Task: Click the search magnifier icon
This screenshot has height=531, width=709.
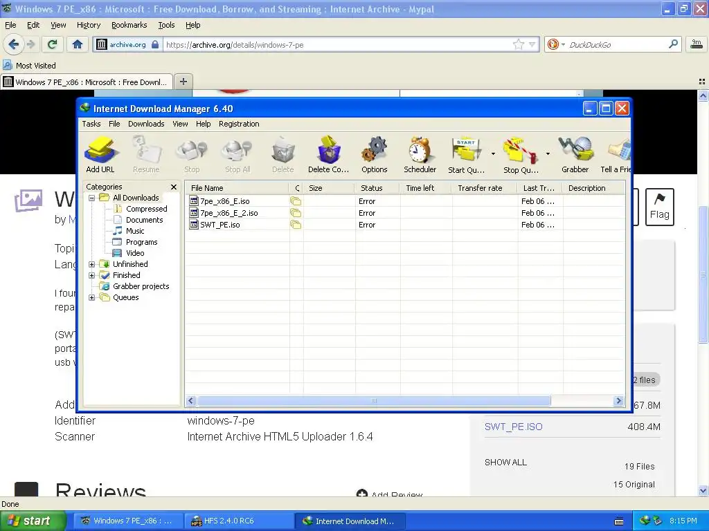Action: 673,44
